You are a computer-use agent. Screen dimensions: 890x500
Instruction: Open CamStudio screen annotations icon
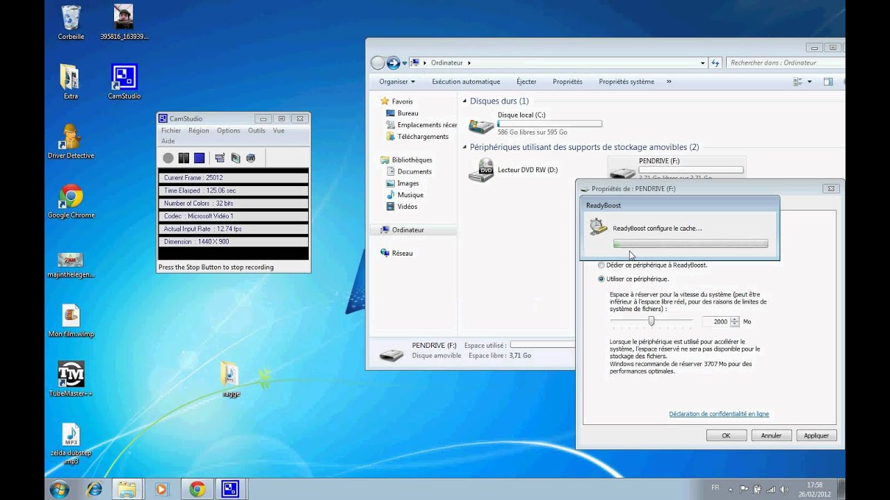point(236,158)
